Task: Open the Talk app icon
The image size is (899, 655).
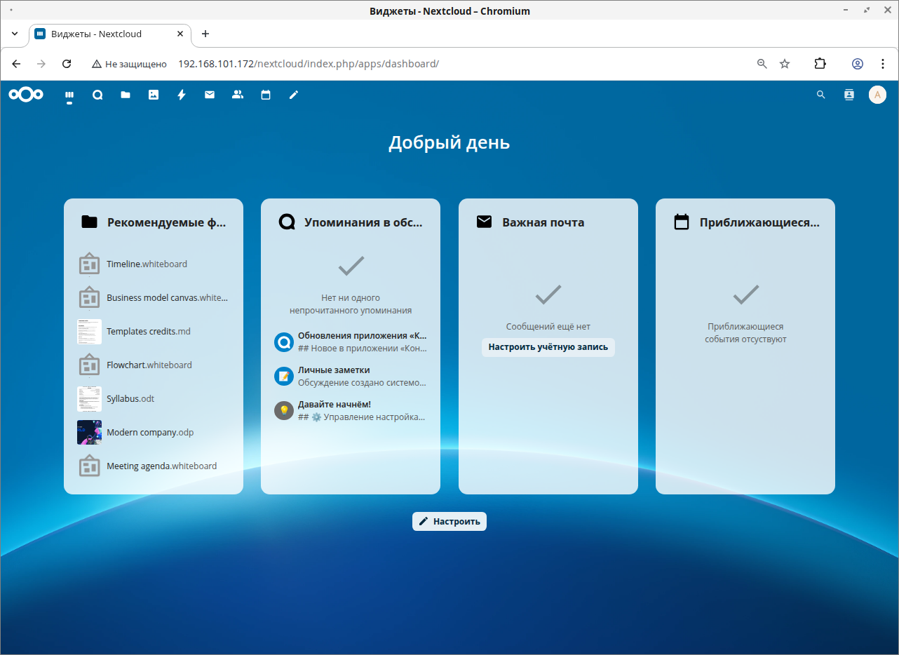Action: point(97,95)
